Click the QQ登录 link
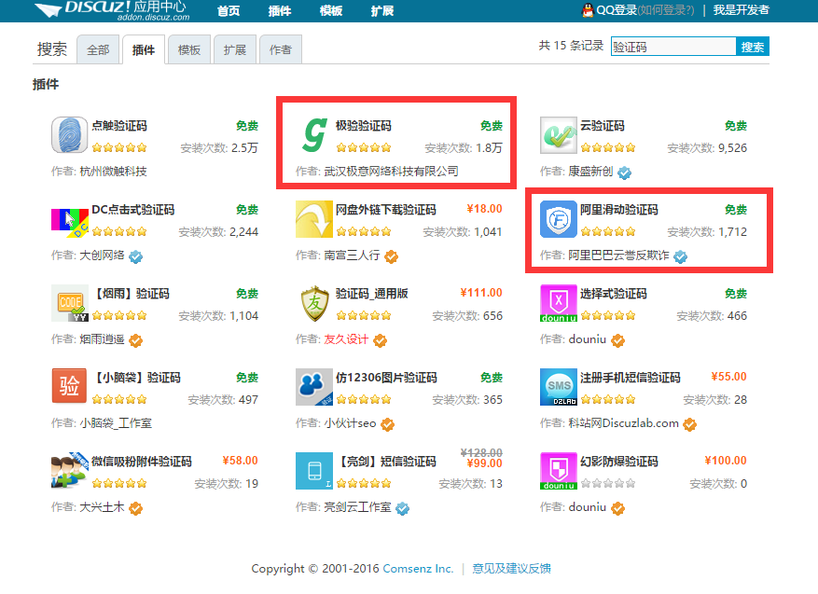The image size is (818, 594). click(x=617, y=10)
